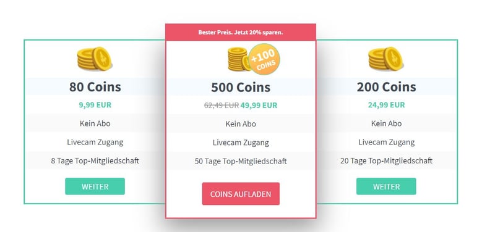
Task: Click the orange +100 Coins bonus badge
Action: click(x=264, y=59)
